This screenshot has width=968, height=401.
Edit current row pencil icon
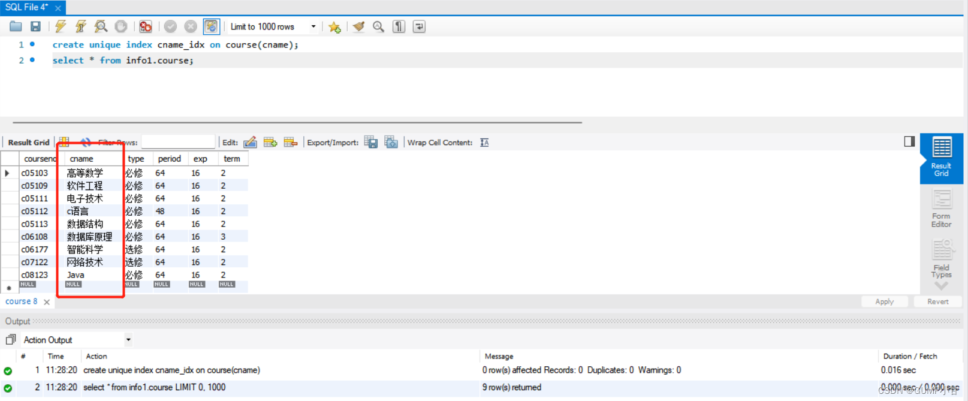[x=251, y=142]
